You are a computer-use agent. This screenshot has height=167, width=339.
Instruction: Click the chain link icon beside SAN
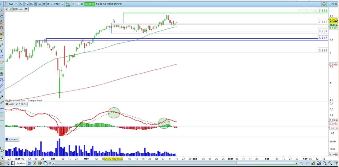coord(6,4)
